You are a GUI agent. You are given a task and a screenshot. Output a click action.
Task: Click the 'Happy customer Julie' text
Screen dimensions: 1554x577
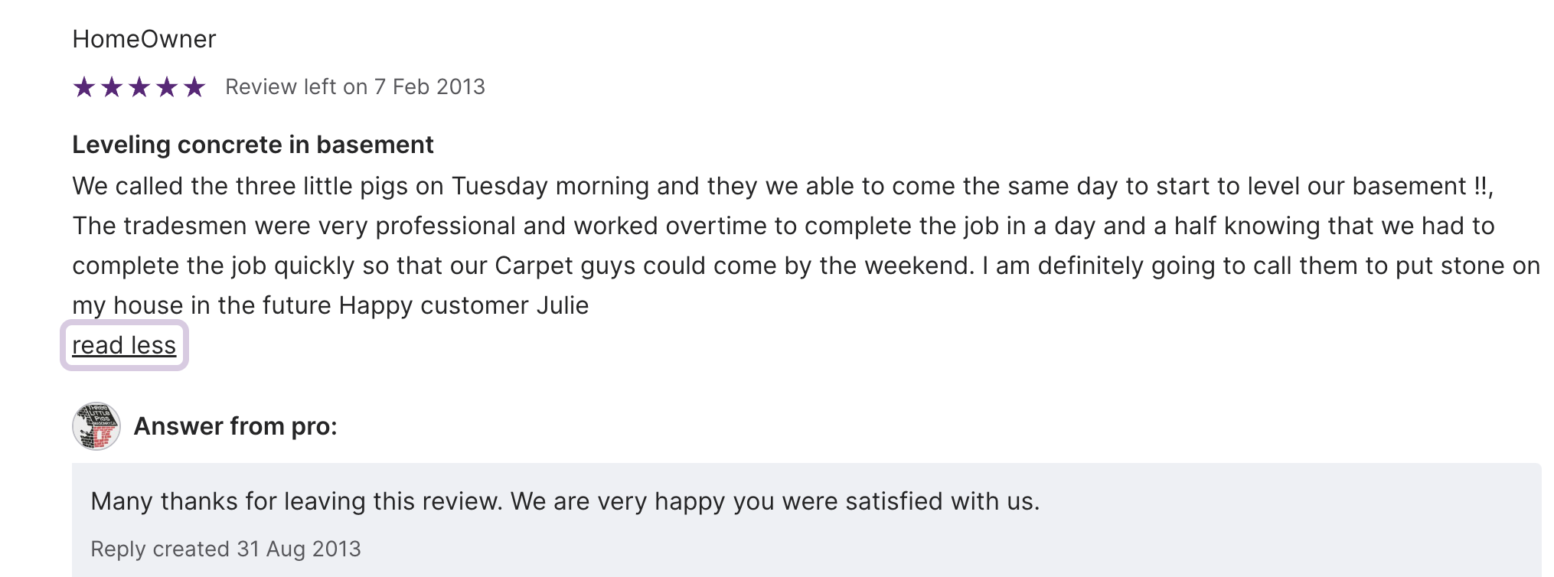click(x=464, y=305)
